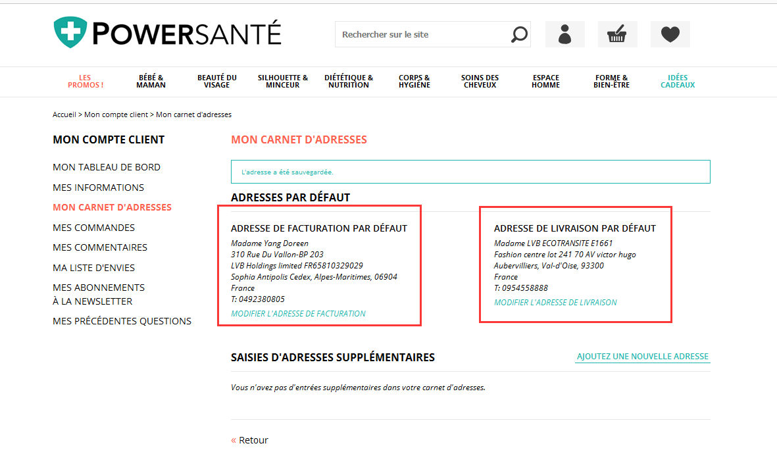This screenshot has width=777, height=454.
Task: Open 'Mes abonnements à la newsletter'
Action: click(x=99, y=294)
